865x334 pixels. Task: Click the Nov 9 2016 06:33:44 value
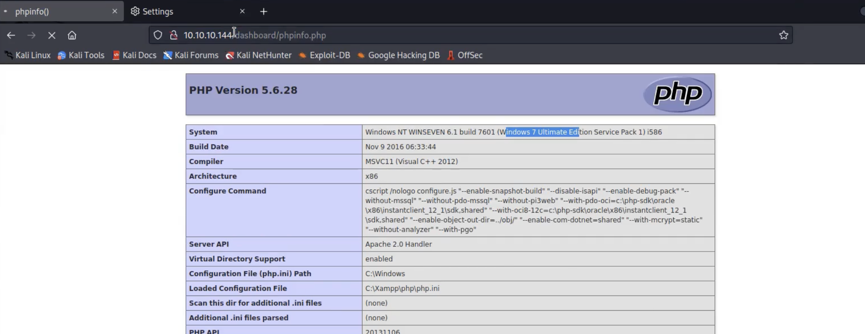tap(401, 147)
